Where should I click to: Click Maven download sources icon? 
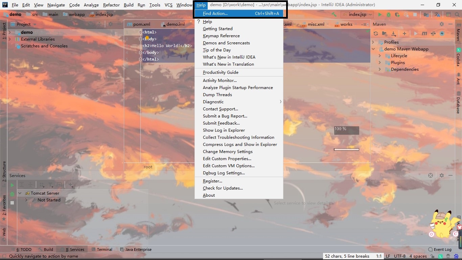tap(393, 34)
